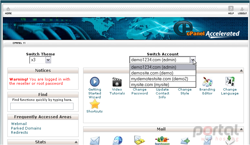Open the Parked Domains link
The width and height of the screenshot is (250, 145).
(26, 128)
